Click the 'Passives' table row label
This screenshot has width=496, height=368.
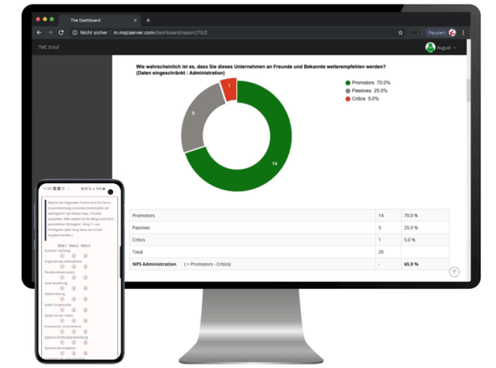coord(141,228)
